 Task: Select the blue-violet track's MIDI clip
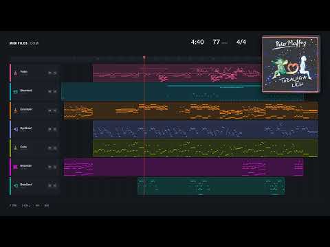click(206, 130)
